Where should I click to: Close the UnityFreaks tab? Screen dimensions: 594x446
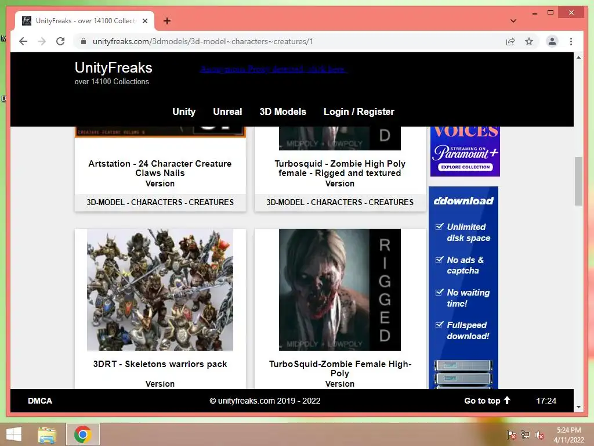pos(144,21)
